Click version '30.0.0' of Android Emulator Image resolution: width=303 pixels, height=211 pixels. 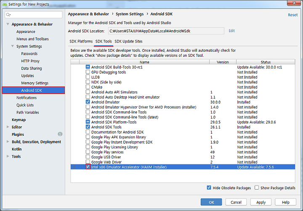215,102
